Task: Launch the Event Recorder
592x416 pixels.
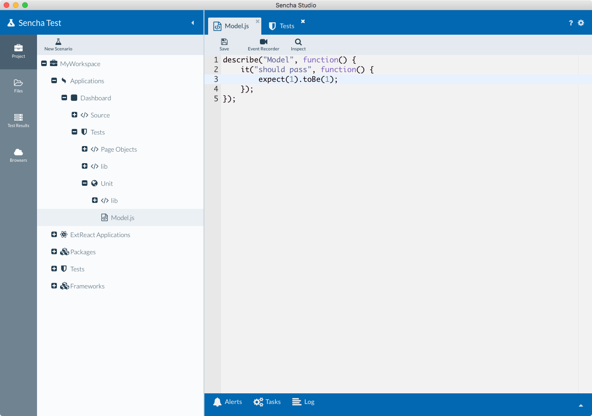Action: (264, 45)
